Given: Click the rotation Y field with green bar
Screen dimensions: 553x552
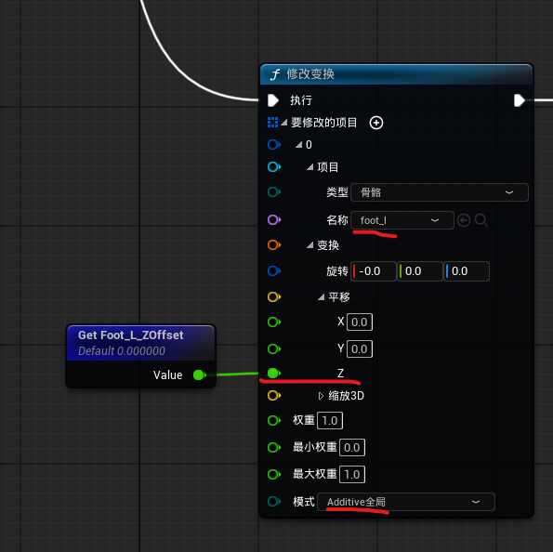Looking at the screenshot, I should pos(420,271).
